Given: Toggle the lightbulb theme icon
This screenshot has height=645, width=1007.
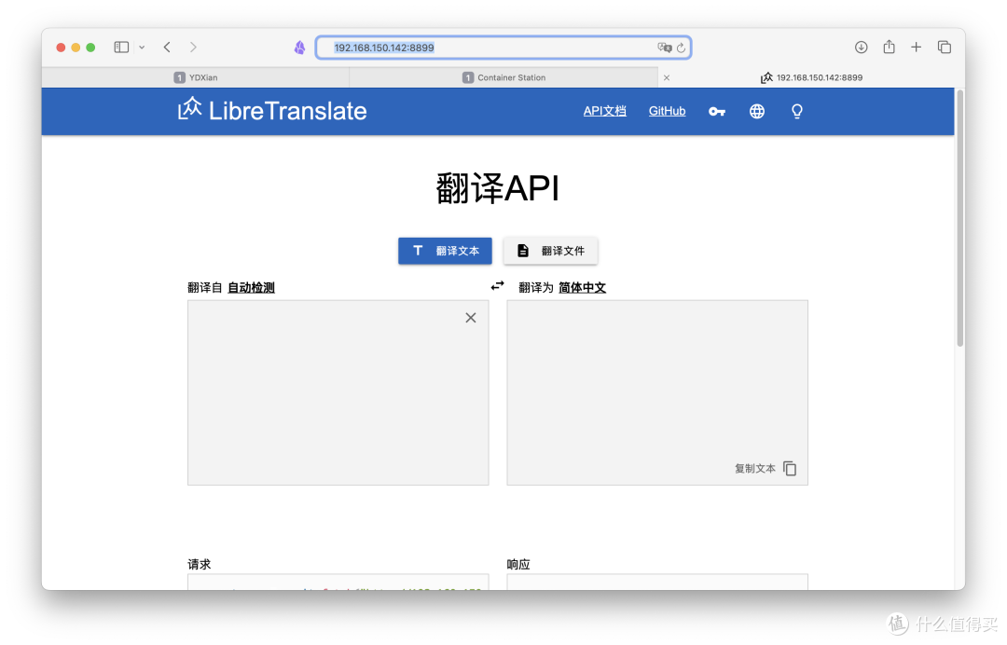Looking at the screenshot, I should coord(797,112).
